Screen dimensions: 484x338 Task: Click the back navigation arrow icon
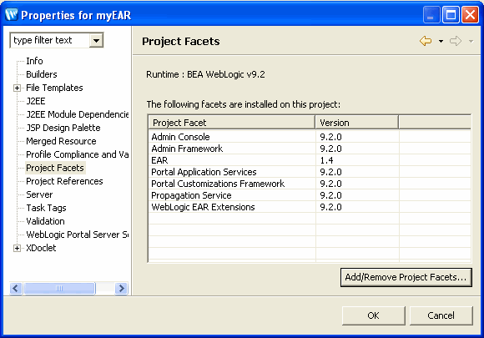tap(426, 41)
